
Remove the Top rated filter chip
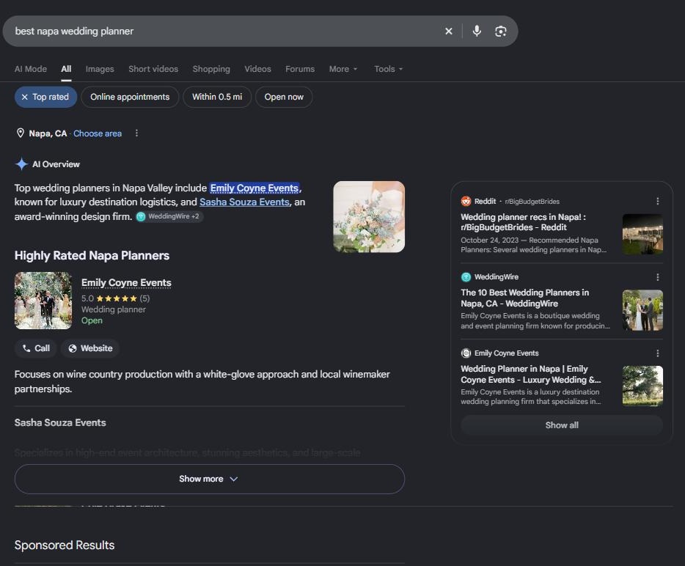point(45,97)
